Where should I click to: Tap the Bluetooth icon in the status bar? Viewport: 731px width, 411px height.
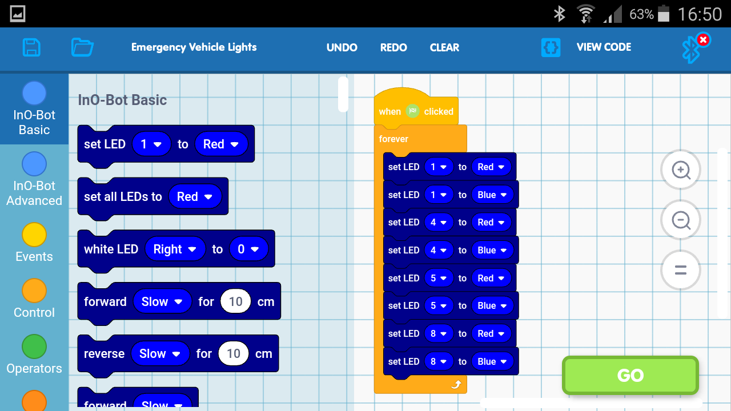(559, 14)
